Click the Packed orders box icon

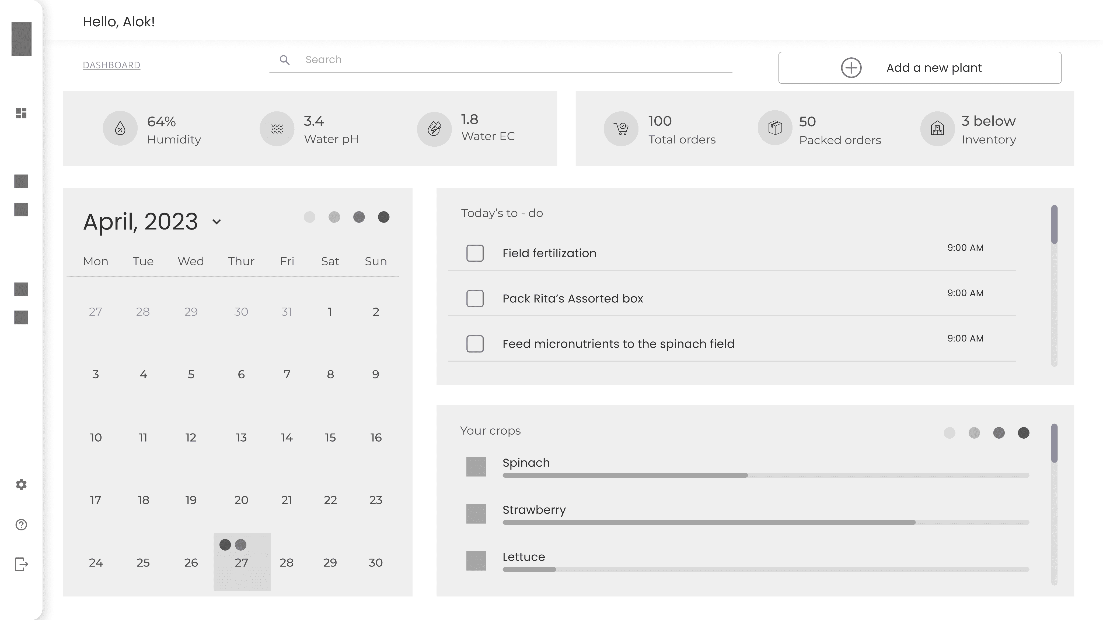click(775, 128)
